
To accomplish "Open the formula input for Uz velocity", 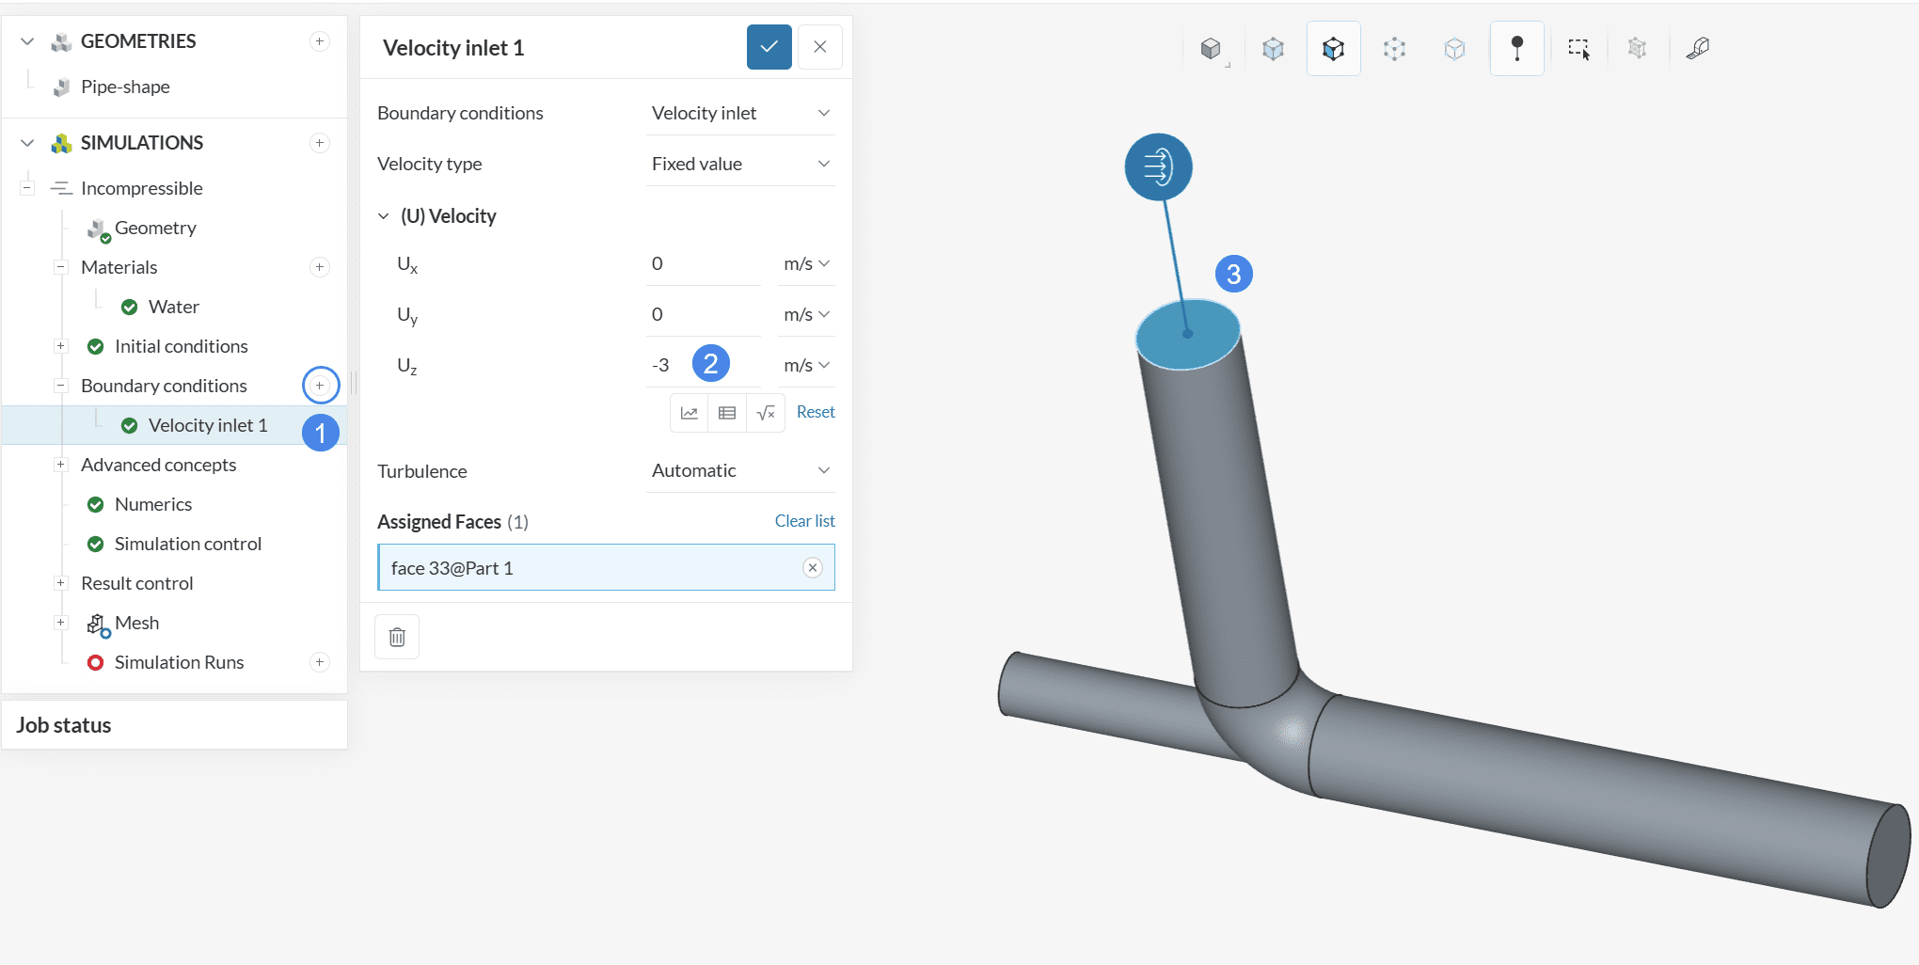I will click(x=766, y=413).
